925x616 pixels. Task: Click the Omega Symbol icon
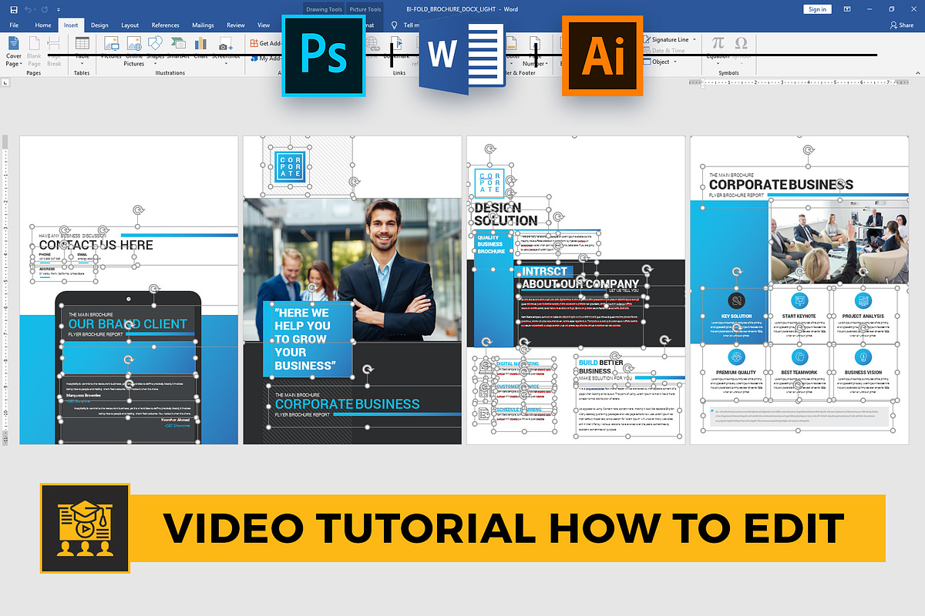(x=742, y=43)
